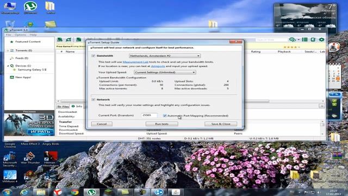
Task: Click the 3D game advertisement banner
Action: point(29,125)
